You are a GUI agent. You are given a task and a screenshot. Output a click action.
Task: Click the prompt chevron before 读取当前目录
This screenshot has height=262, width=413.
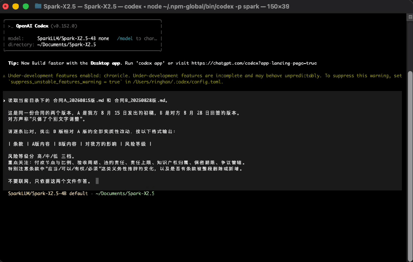click(4, 101)
